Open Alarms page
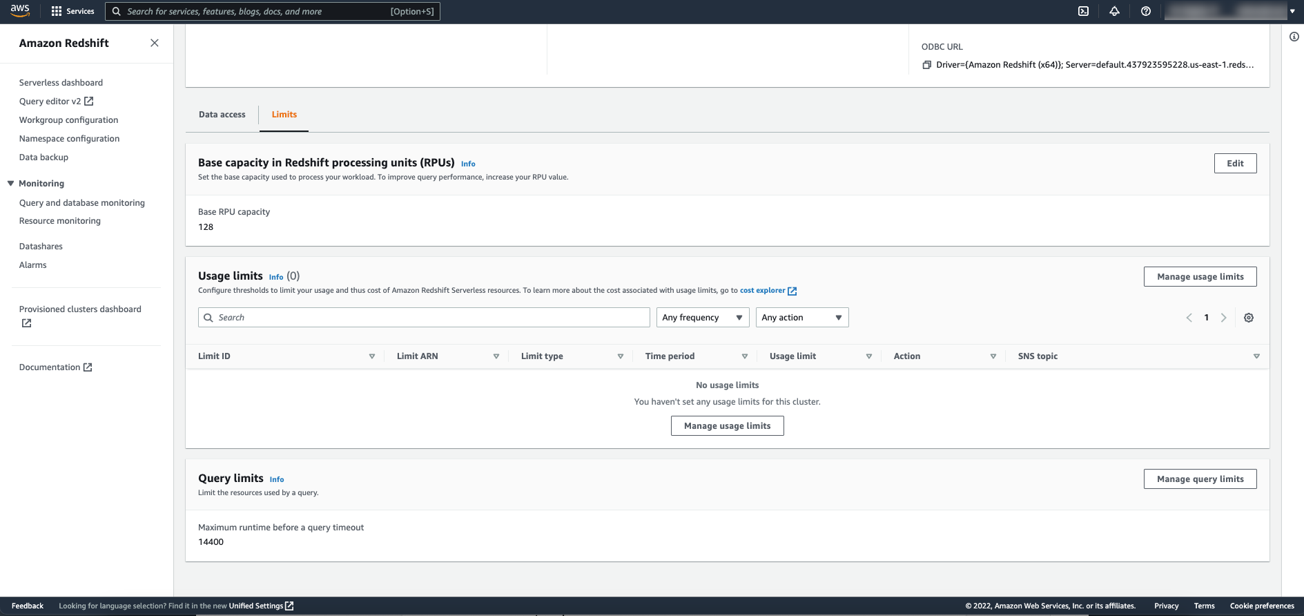This screenshot has height=616, width=1304. (x=32, y=265)
